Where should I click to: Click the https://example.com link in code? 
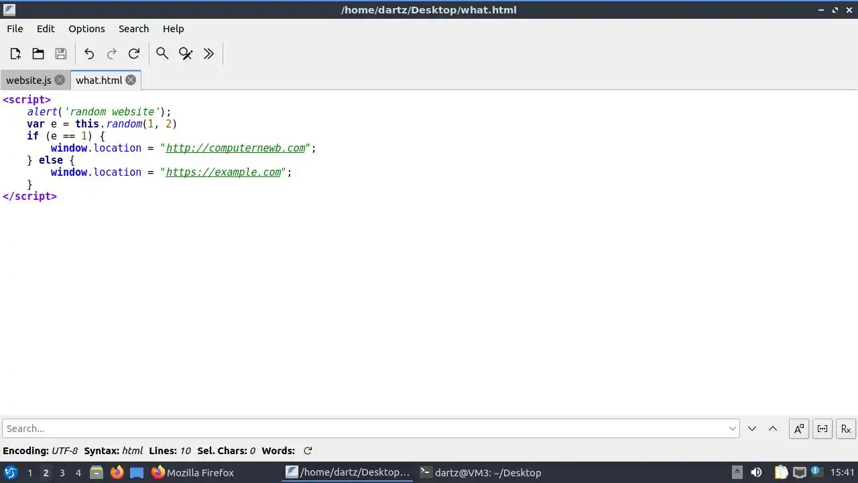[x=223, y=172]
